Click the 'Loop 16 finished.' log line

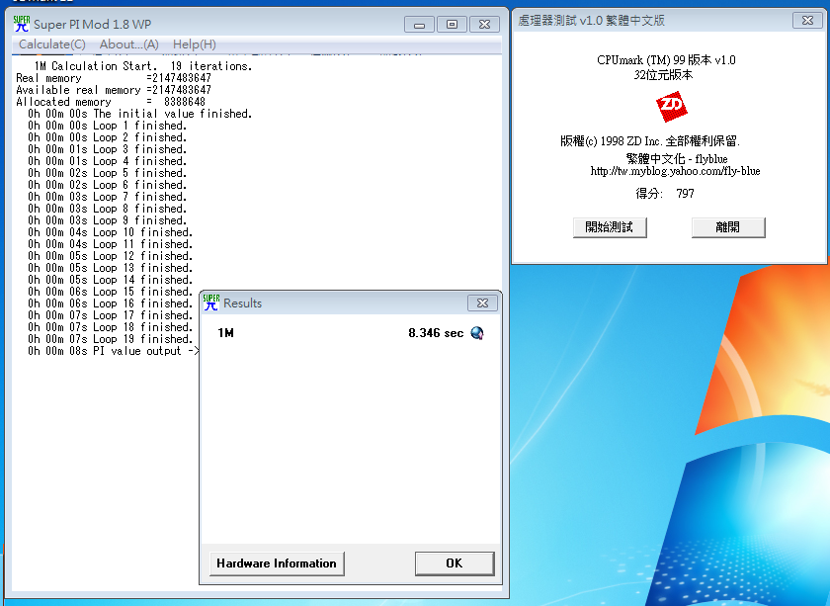pos(110,303)
